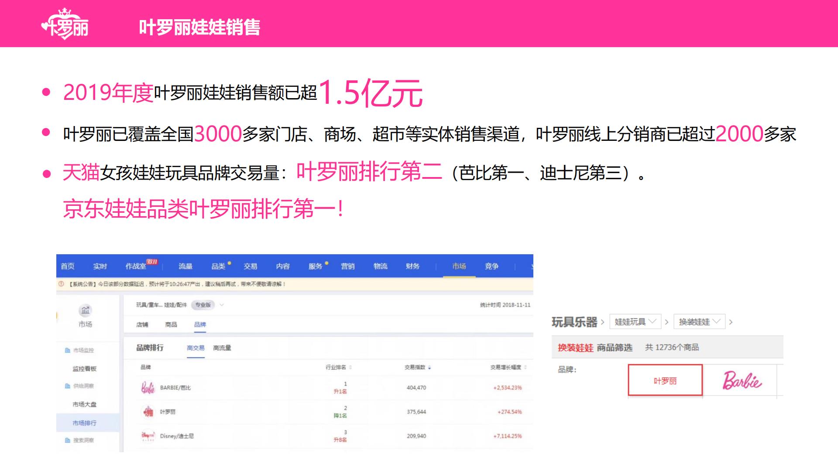Switch to the 品牌 tab

coord(200,324)
